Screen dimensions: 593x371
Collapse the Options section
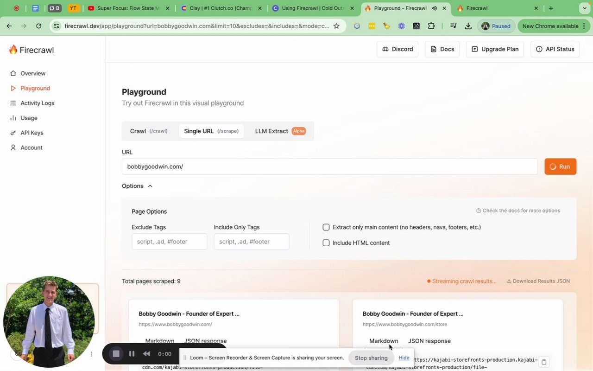(137, 186)
